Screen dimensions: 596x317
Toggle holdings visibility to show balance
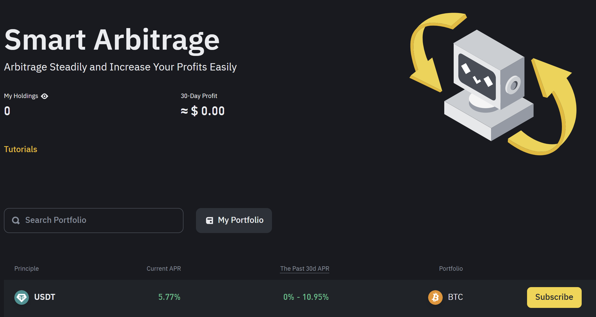click(x=45, y=96)
